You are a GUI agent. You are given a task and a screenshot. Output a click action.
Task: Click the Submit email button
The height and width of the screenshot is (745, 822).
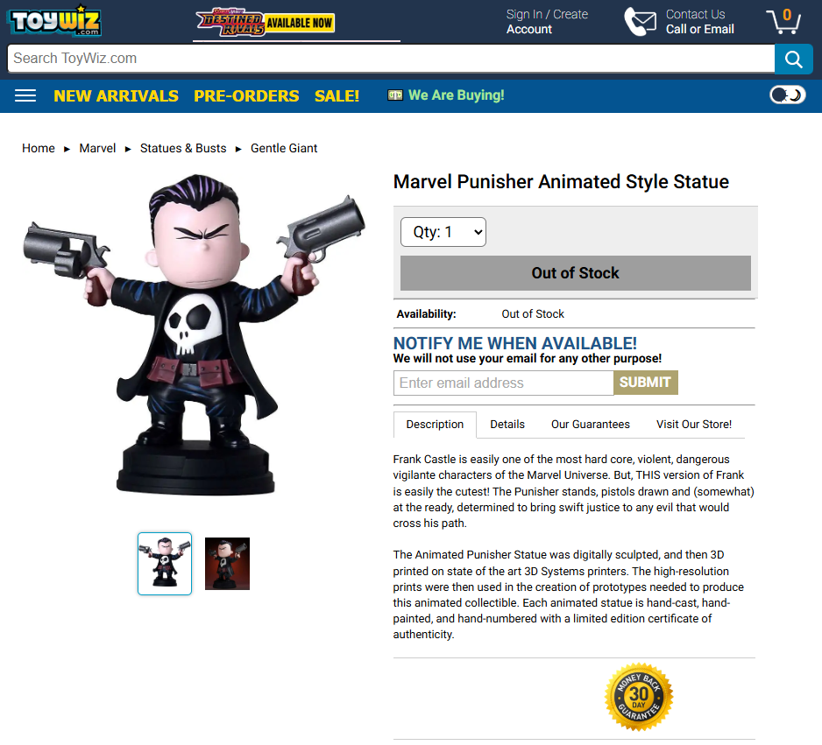(645, 383)
